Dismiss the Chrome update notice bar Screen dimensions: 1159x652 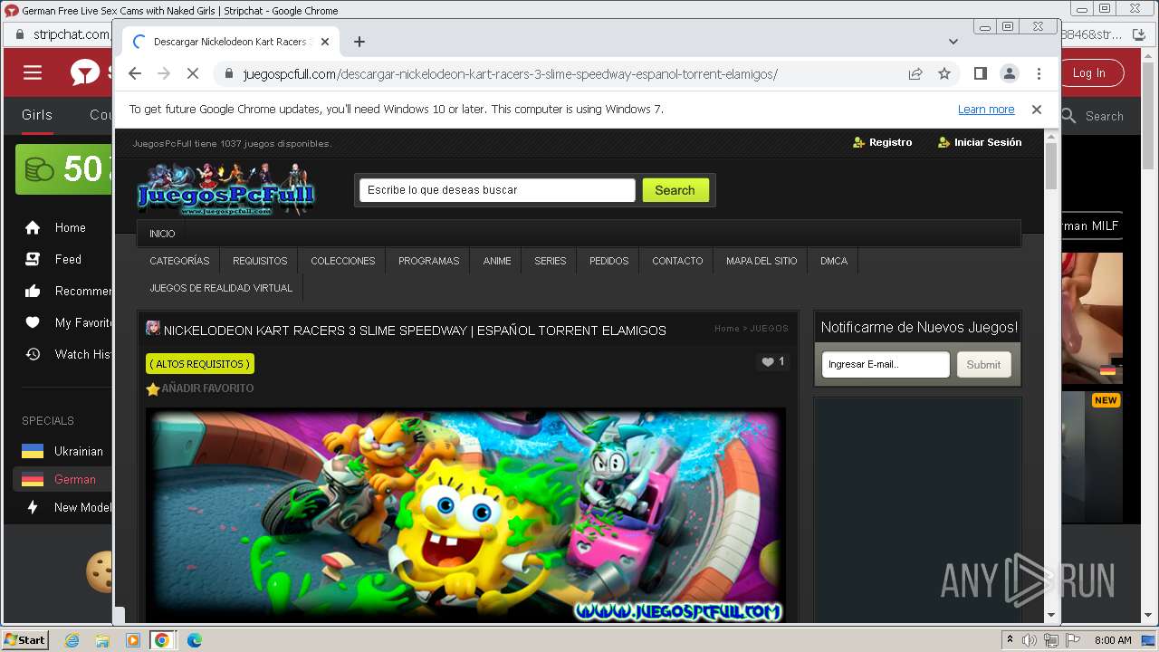1037,110
